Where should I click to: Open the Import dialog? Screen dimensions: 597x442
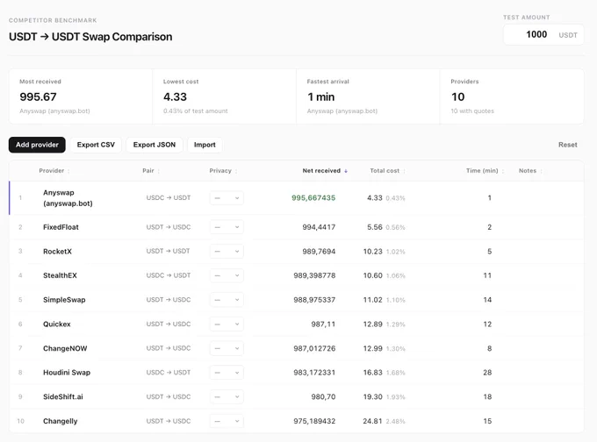[x=205, y=145]
